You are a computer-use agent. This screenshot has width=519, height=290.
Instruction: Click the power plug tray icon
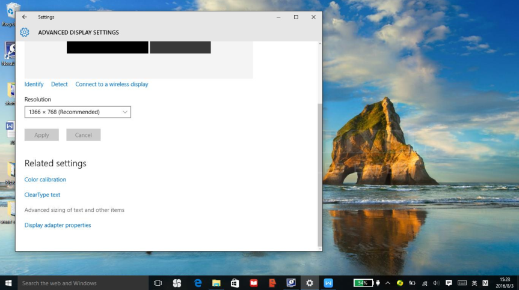pyautogui.click(x=378, y=283)
